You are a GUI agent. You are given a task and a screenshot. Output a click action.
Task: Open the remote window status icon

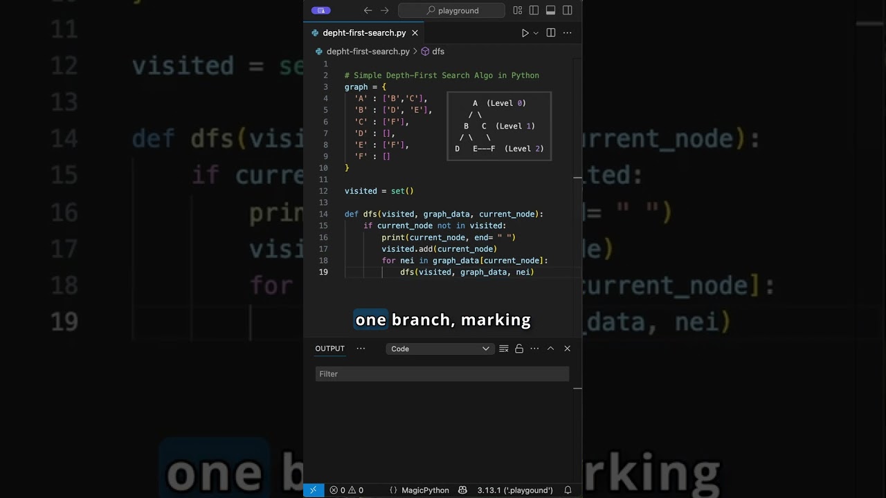[313, 490]
